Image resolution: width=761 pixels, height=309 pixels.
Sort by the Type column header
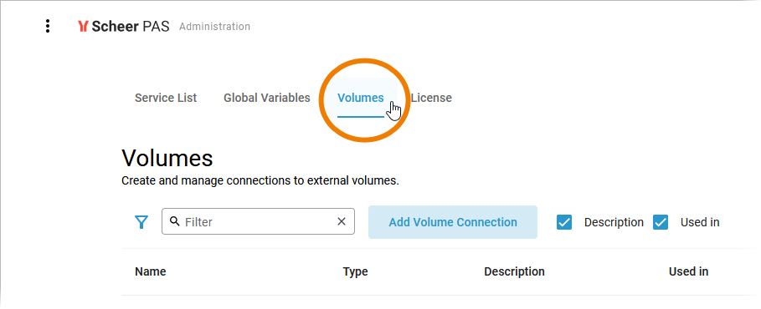tap(355, 271)
